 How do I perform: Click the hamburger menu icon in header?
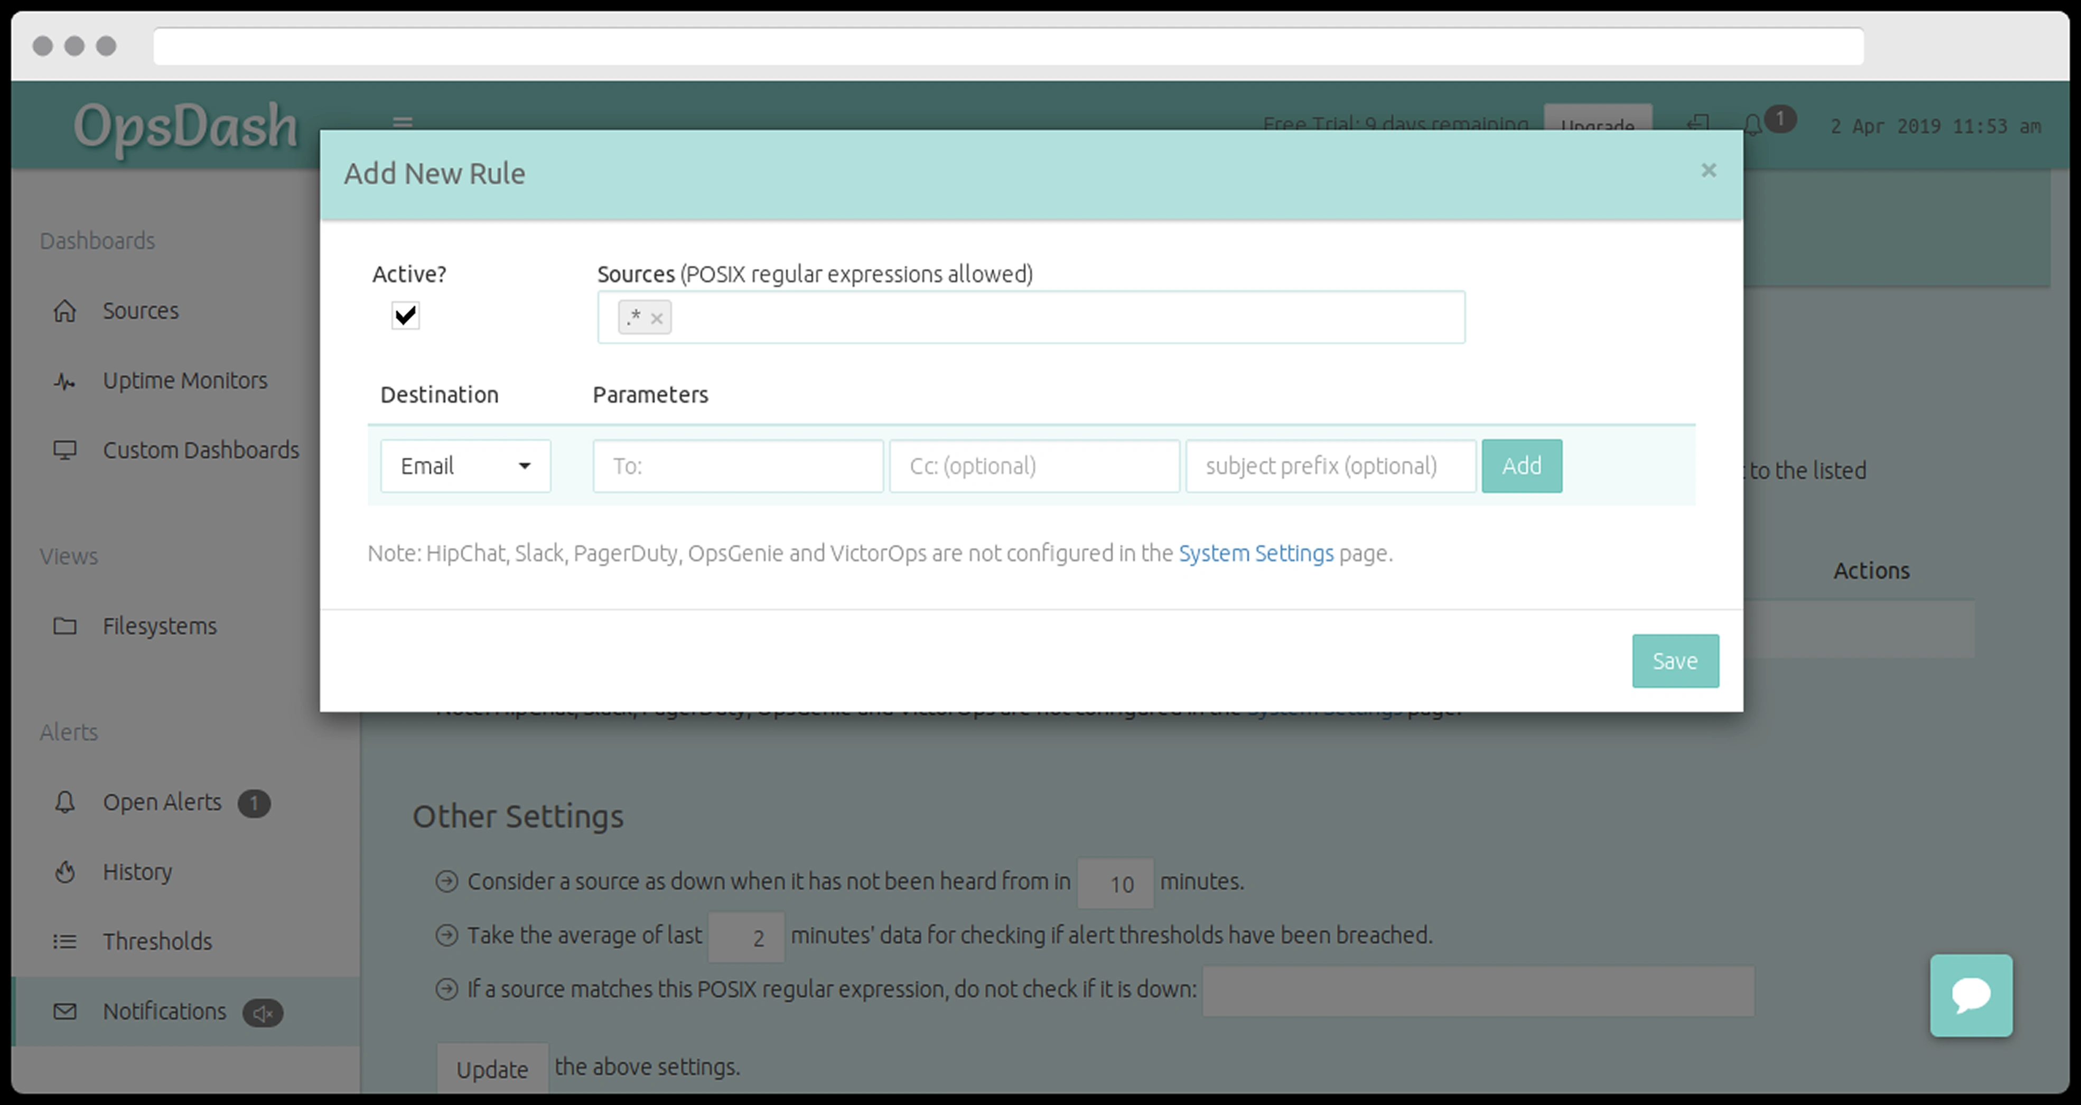click(402, 123)
